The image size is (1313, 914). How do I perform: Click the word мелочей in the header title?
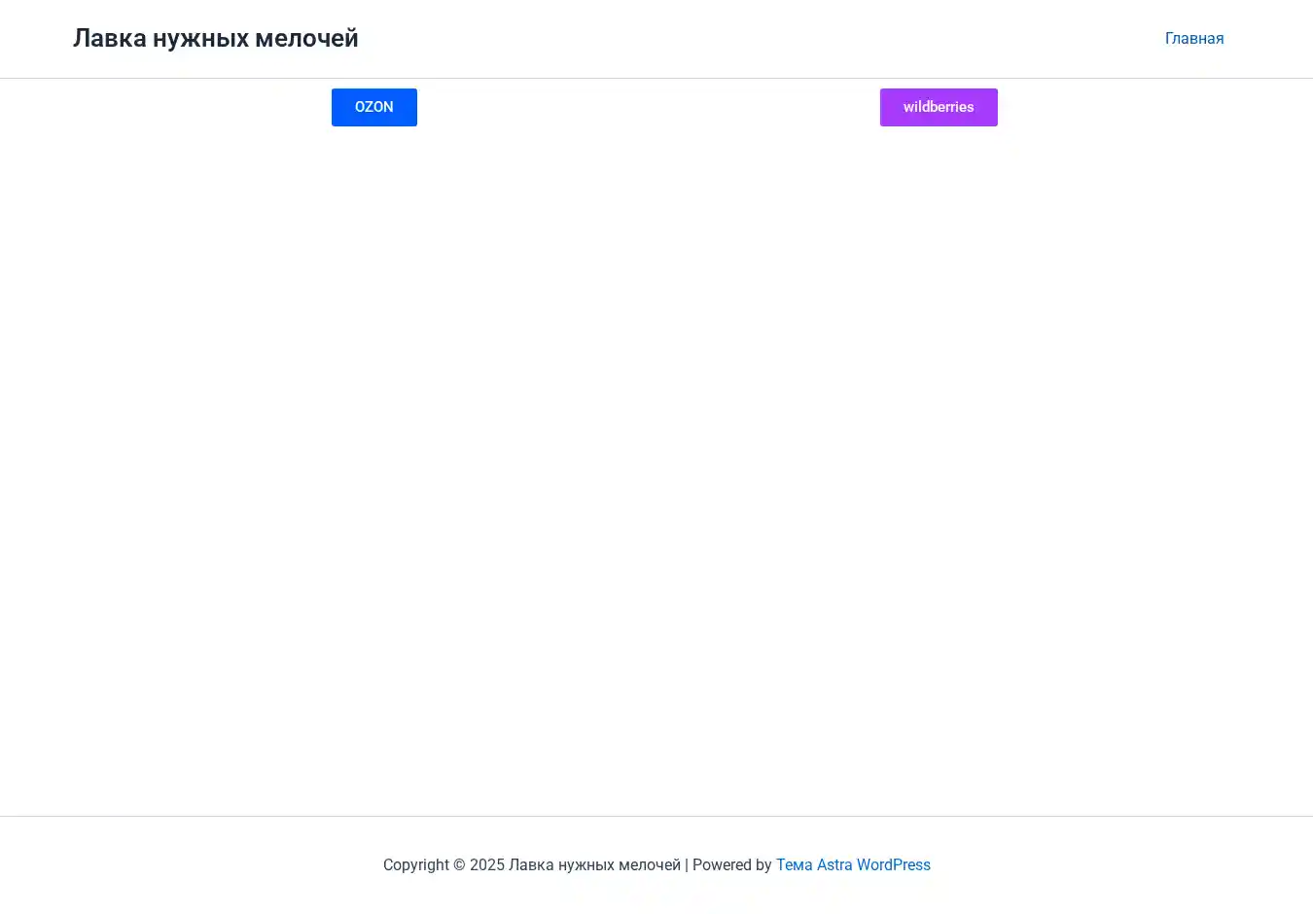point(306,39)
